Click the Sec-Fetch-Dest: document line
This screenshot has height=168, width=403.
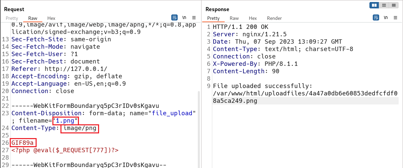coord(56,61)
